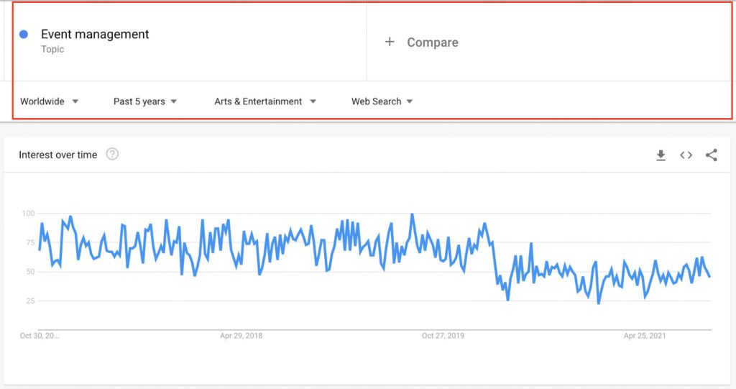Click the Topic label under Event management

[52, 50]
